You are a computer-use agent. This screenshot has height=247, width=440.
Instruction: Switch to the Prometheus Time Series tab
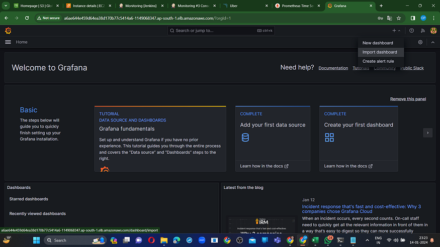(298, 6)
